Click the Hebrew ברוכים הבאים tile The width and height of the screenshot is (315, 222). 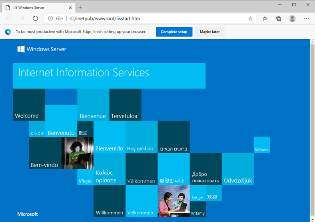174,137
